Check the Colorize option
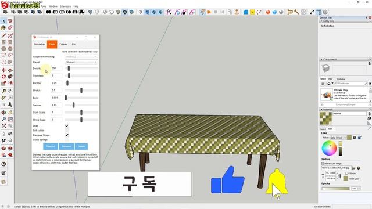 pos(346,174)
